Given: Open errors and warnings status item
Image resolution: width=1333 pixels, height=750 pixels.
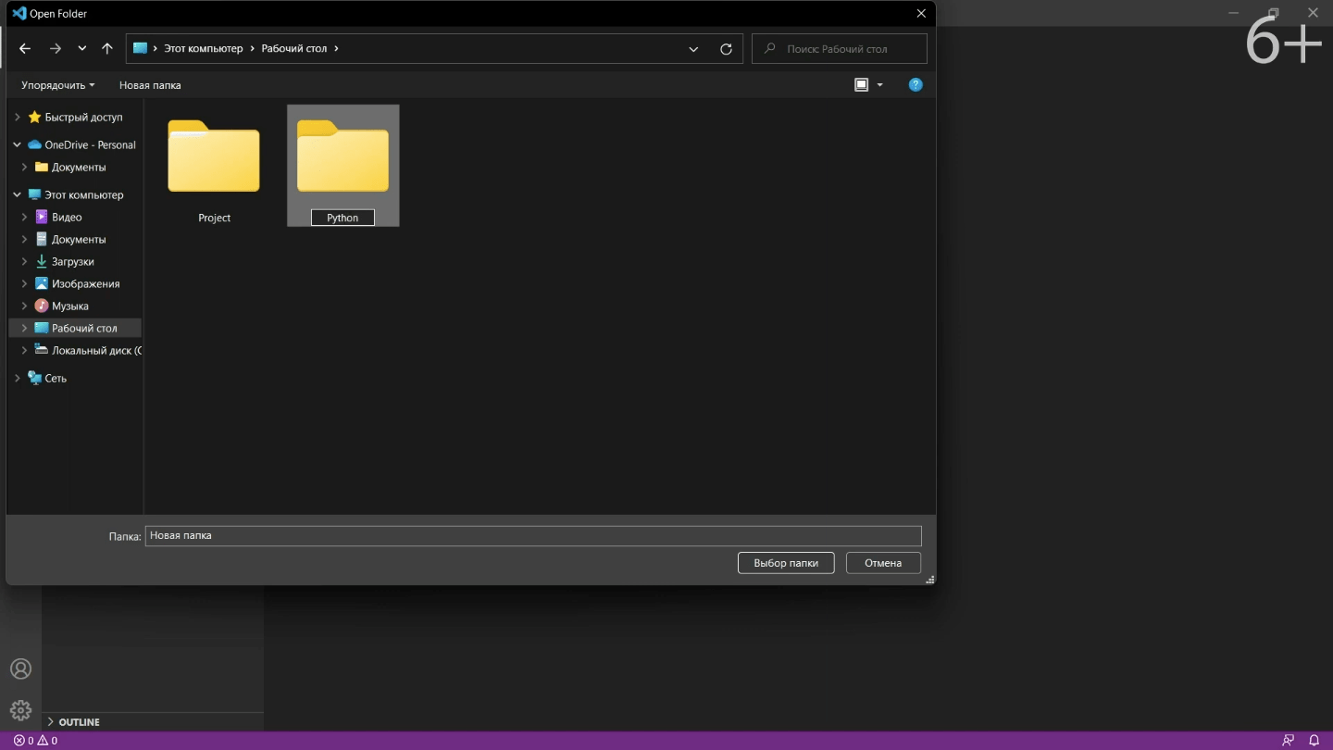Looking at the screenshot, I should [35, 741].
